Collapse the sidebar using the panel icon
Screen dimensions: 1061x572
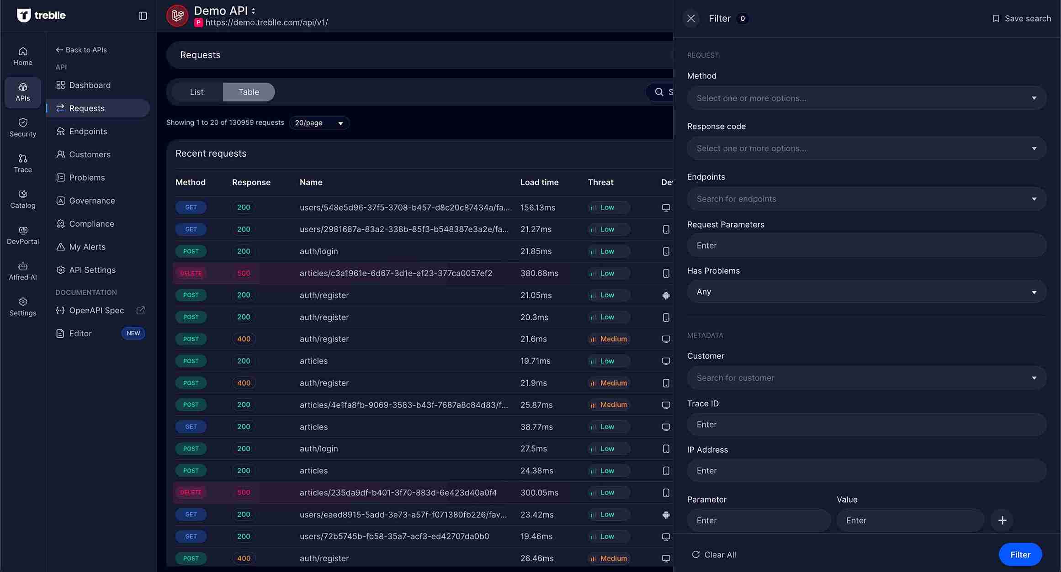point(143,16)
